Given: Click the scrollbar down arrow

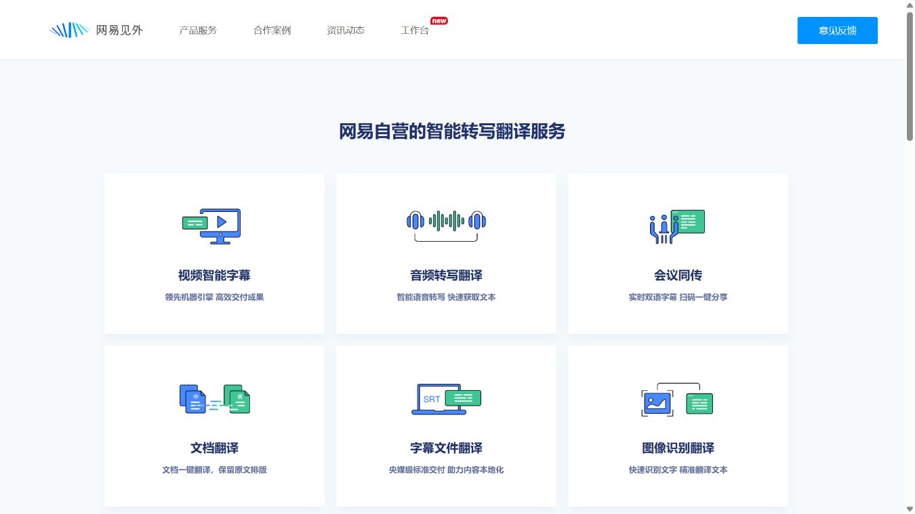Looking at the screenshot, I should tap(910, 509).
